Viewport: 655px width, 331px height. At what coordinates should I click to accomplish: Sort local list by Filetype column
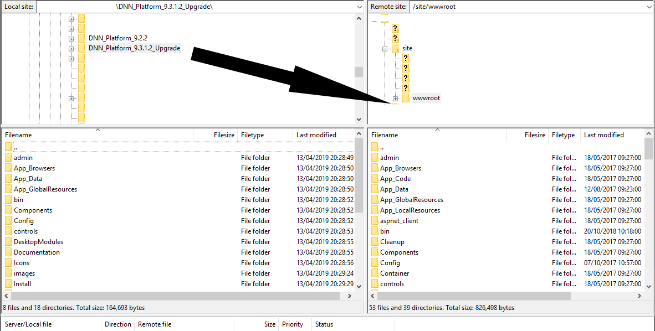coord(265,135)
